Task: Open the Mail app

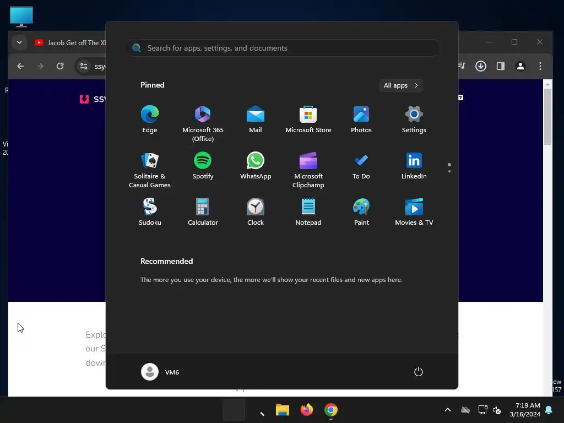Action: (x=256, y=120)
